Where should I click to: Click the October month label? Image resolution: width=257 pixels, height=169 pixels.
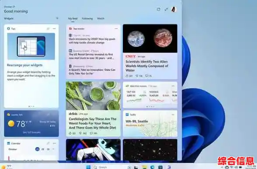[x=13, y=149]
